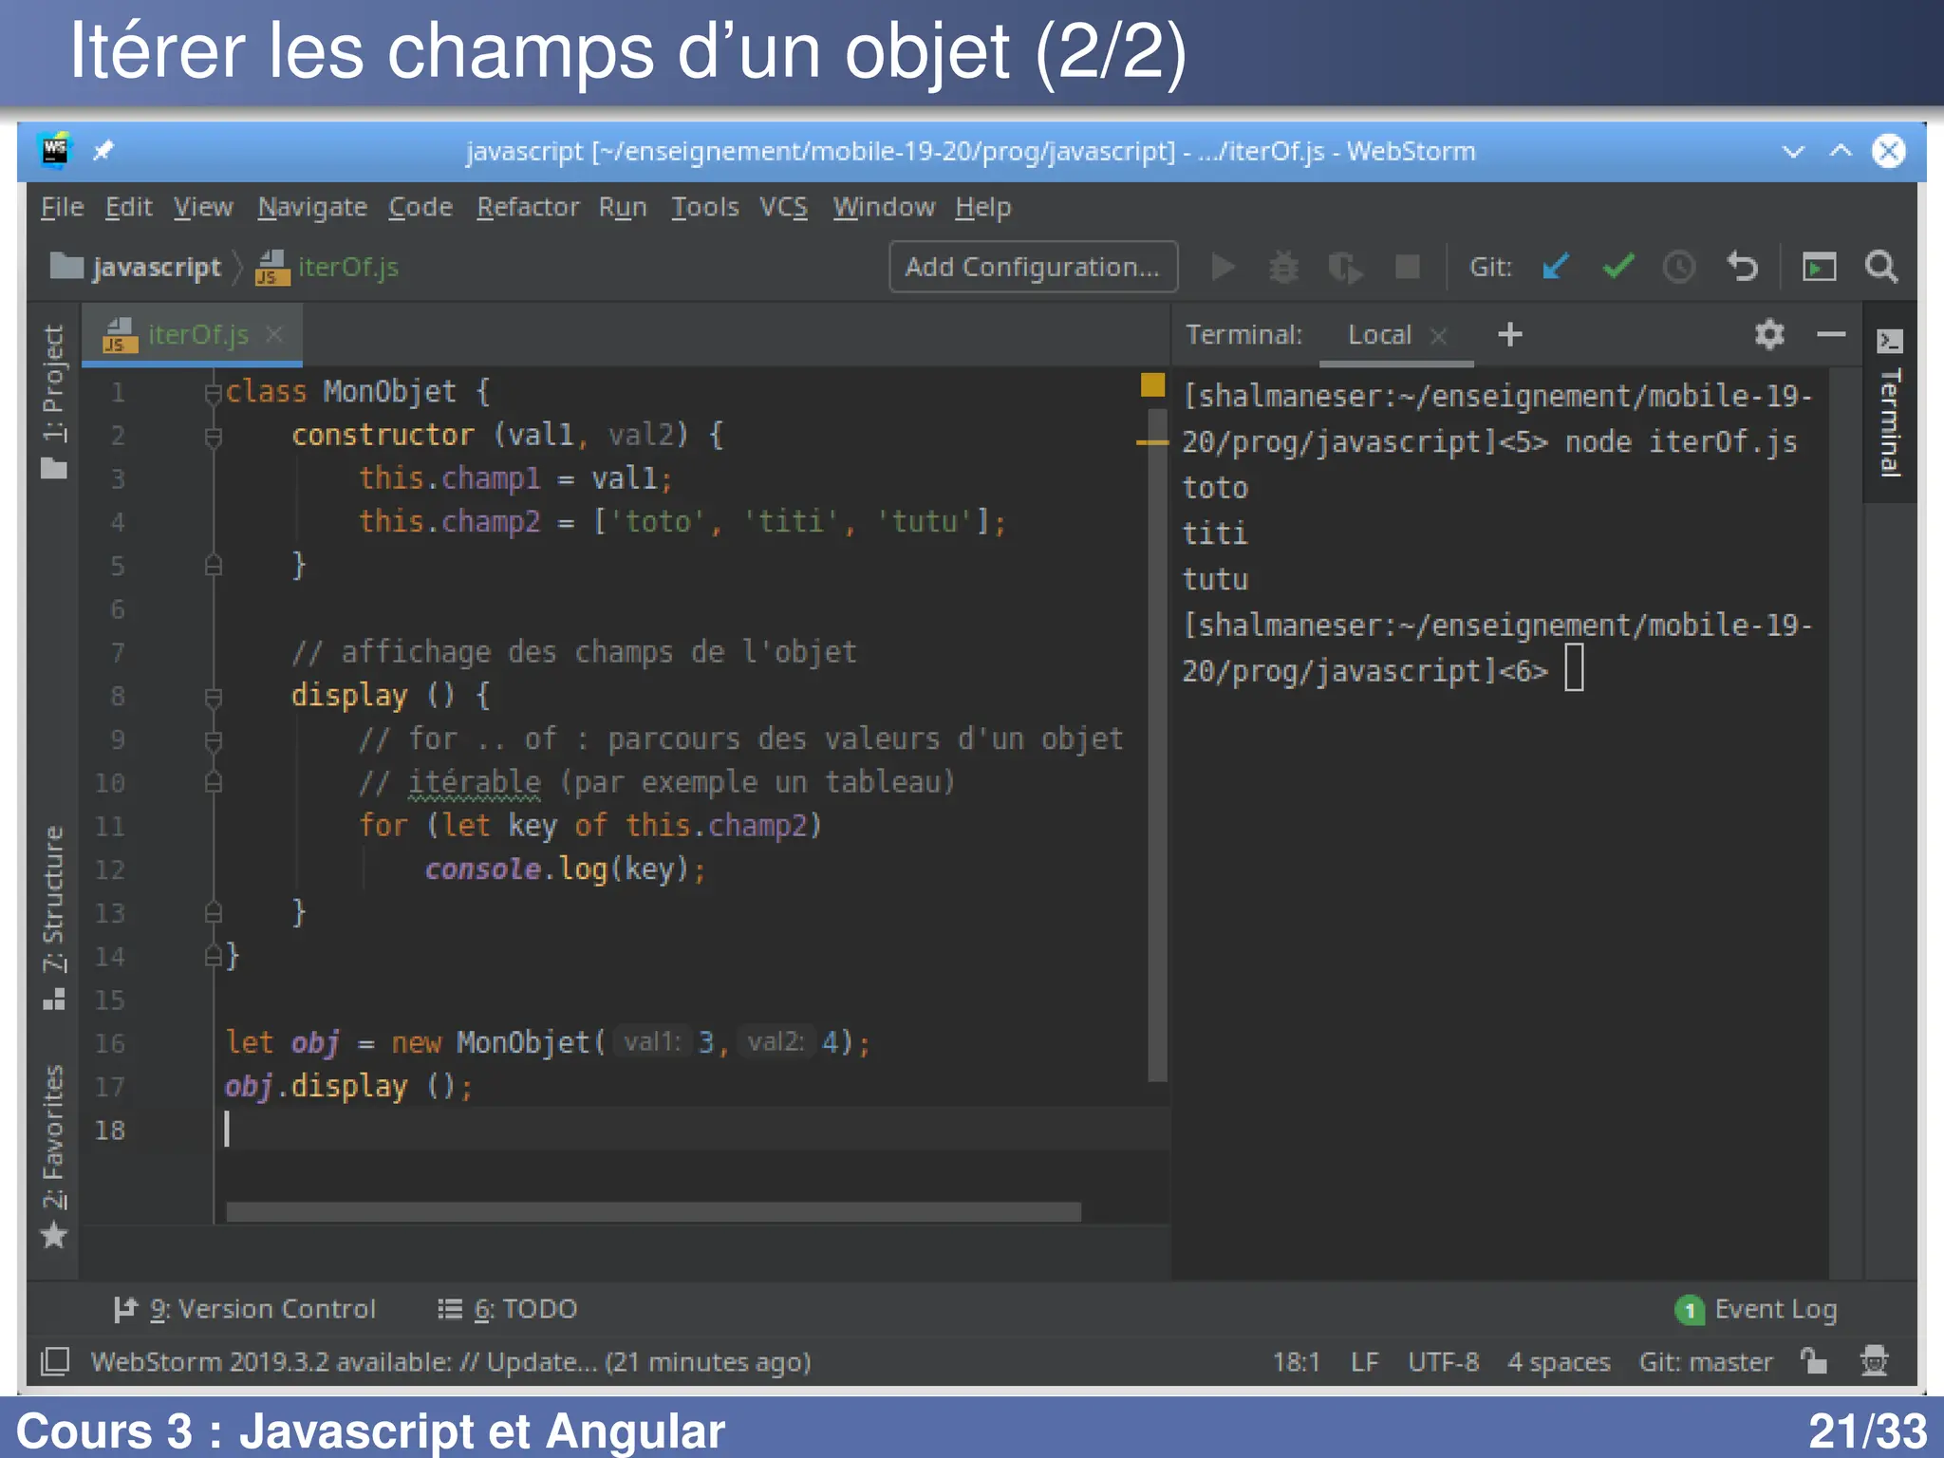Click the Event Log notification badge

click(1689, 1310)
